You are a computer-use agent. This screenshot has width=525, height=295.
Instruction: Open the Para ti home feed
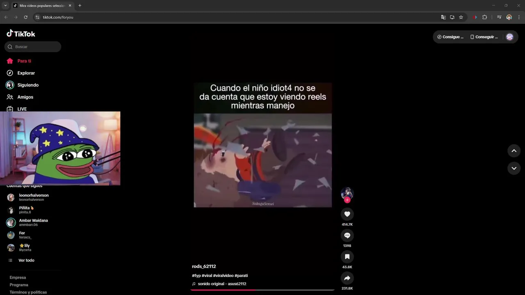[x=19, y=61]
